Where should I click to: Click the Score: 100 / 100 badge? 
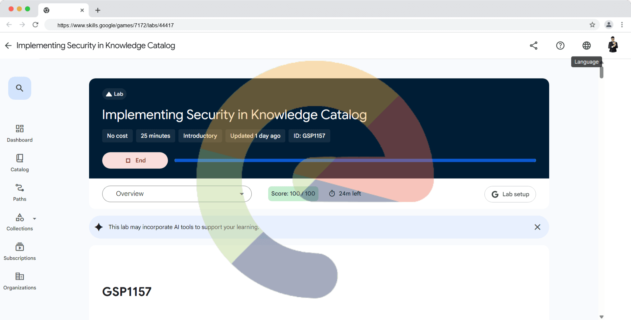coord(293,194)
